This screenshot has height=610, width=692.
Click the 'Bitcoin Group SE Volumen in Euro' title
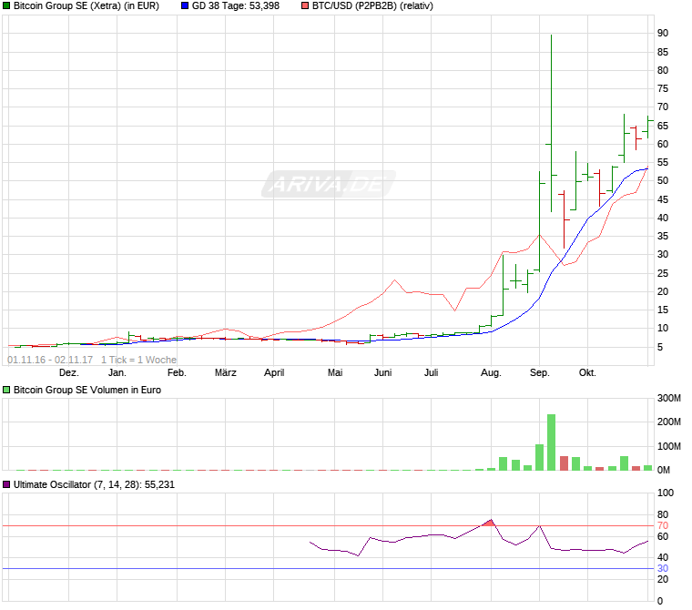tap(87, 391)
